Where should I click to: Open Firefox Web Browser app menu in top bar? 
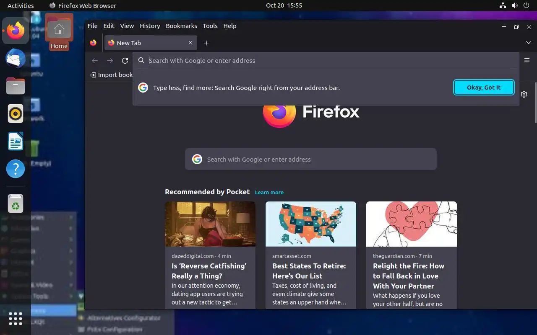tap(83, 5)
